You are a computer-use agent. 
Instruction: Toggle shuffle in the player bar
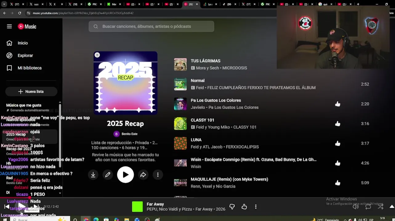pos(381,207)
